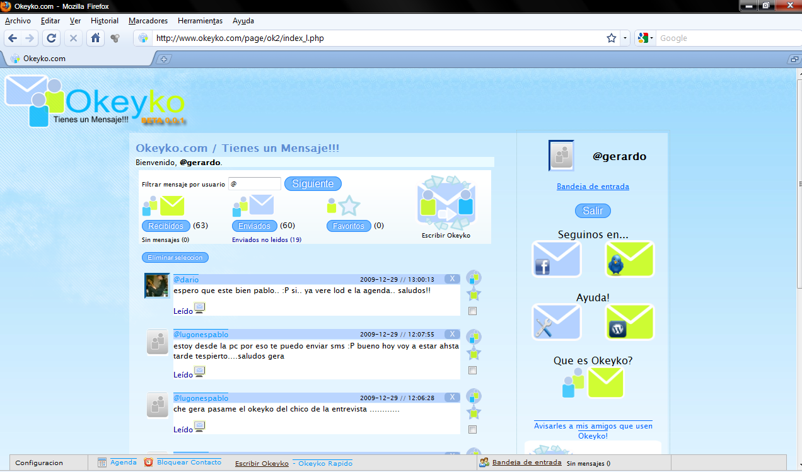Click the Eliminar seleccion button
The width and height of the screenshot is (802, 472).
(175, 258)
